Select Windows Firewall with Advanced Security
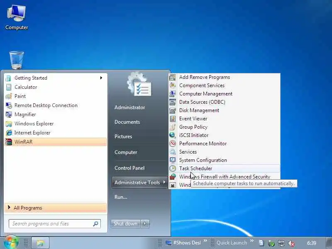Viewport: 332px width, 249px height. (225, 177)
